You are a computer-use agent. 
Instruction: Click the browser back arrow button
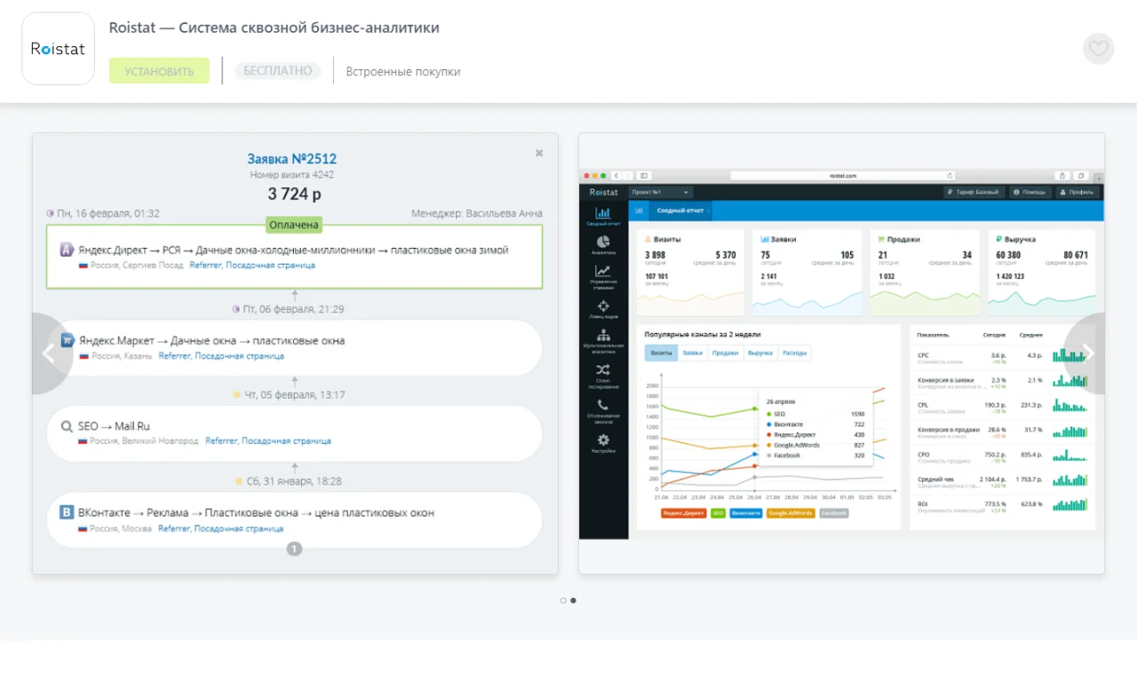tap(615, 176)
